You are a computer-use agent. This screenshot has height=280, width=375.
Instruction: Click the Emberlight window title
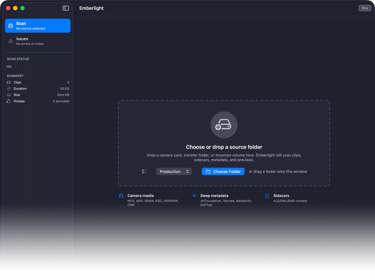click(92, 8)
